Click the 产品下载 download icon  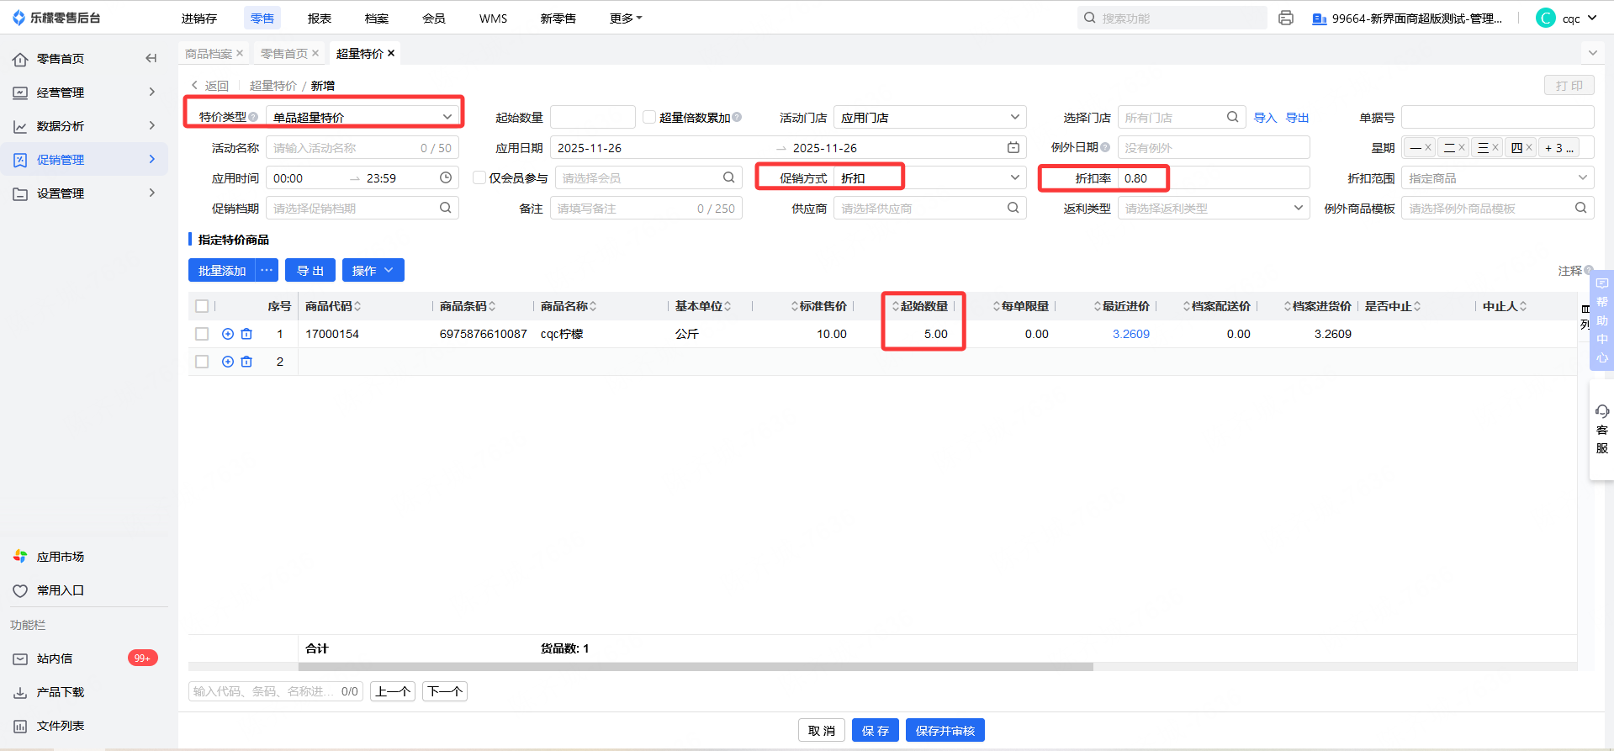[20, 692]
